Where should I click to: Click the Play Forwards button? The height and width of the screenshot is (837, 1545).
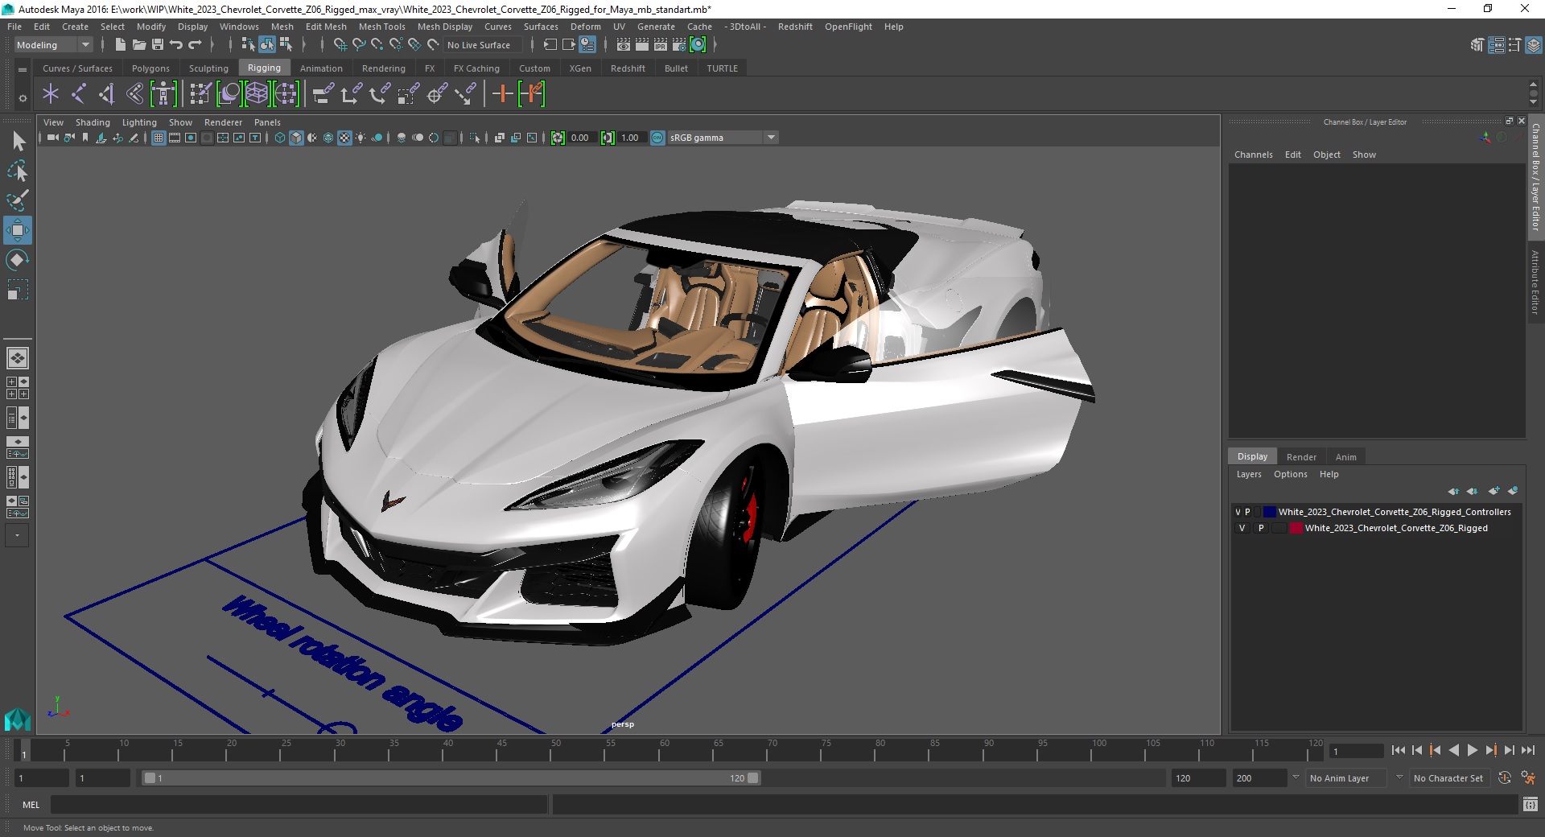click(x=1472, y=750)
